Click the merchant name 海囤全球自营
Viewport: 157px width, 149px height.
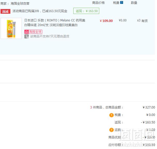[20, 4]
